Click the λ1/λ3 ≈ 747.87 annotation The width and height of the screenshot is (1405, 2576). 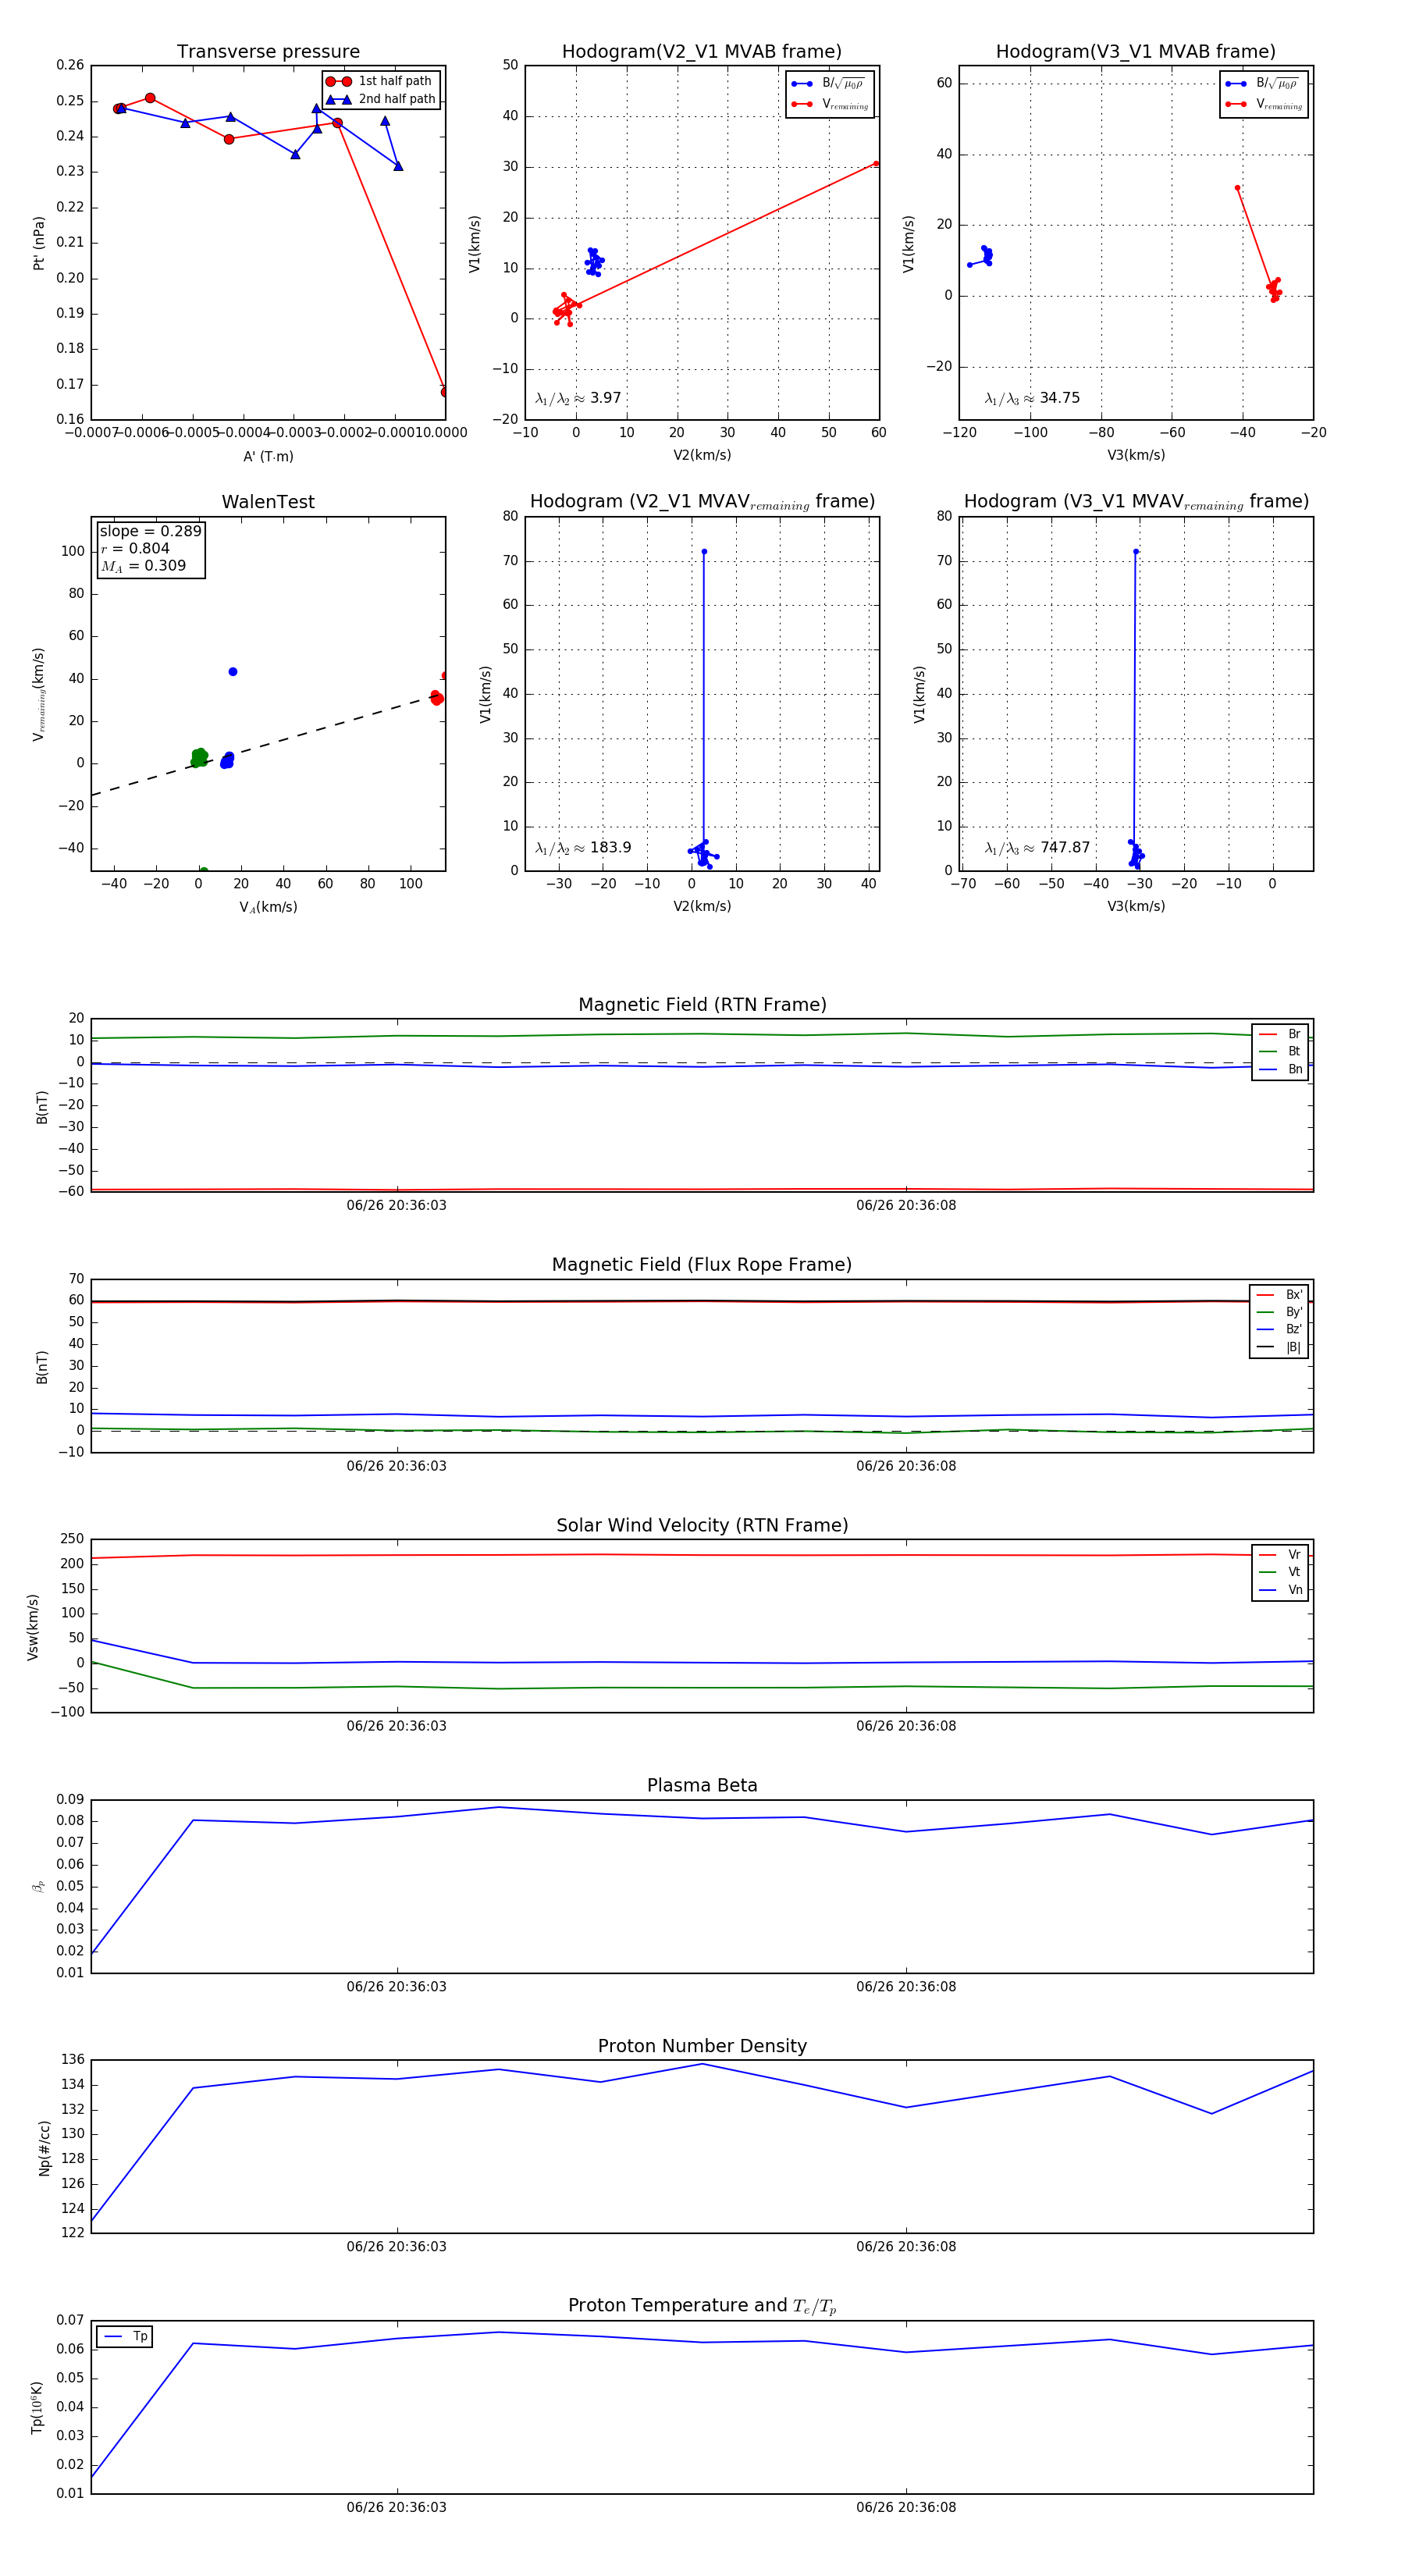(1037, 848)
